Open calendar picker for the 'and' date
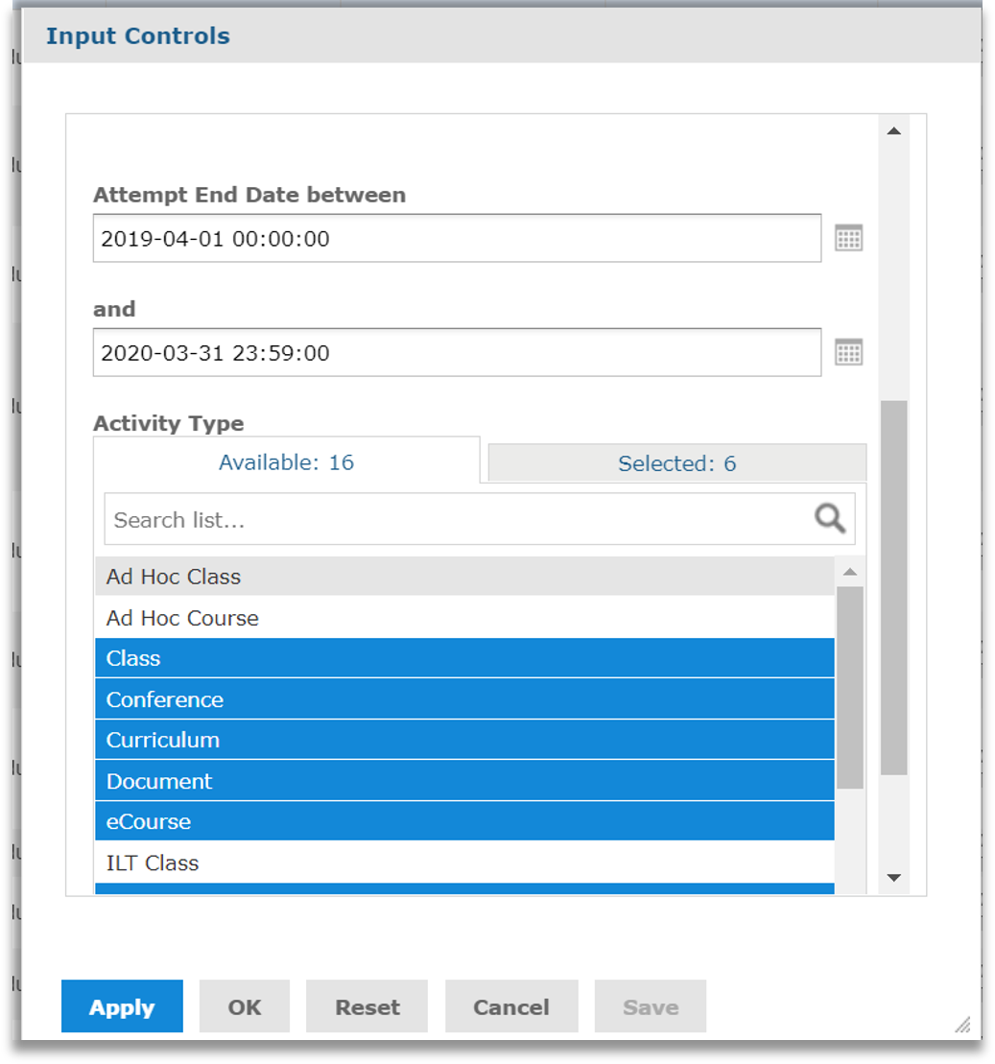995x1064 pixels. coord(848,352)
